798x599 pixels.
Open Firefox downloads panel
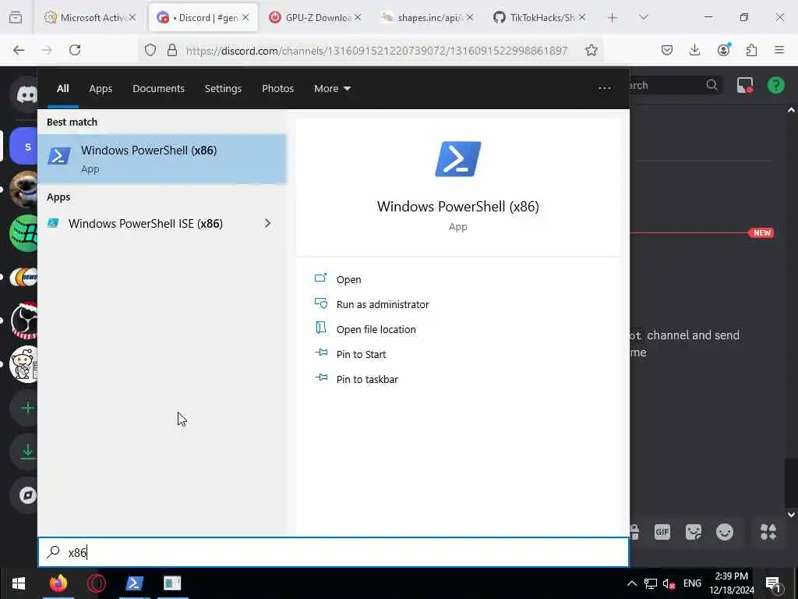694,50
